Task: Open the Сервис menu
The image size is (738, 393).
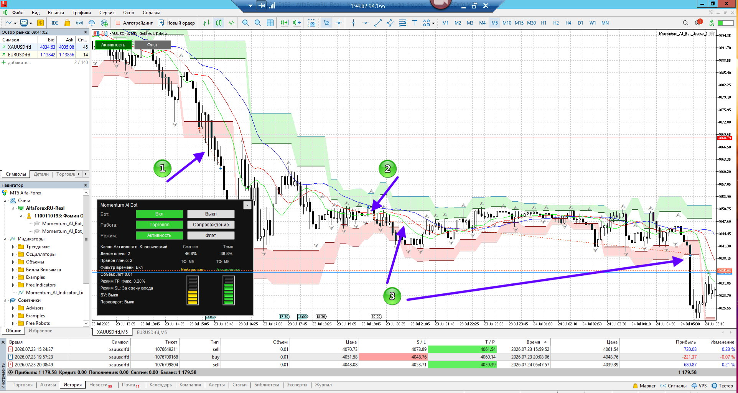Action: [x=107, y=13]
